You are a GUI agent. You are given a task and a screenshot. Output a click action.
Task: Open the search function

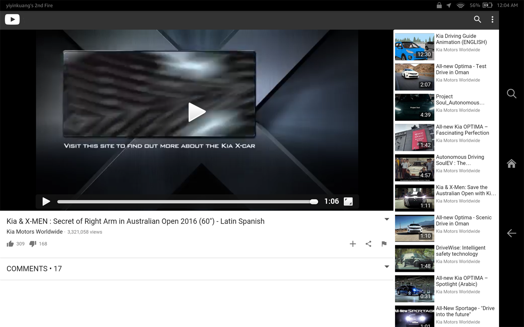[x=477, y=19]
